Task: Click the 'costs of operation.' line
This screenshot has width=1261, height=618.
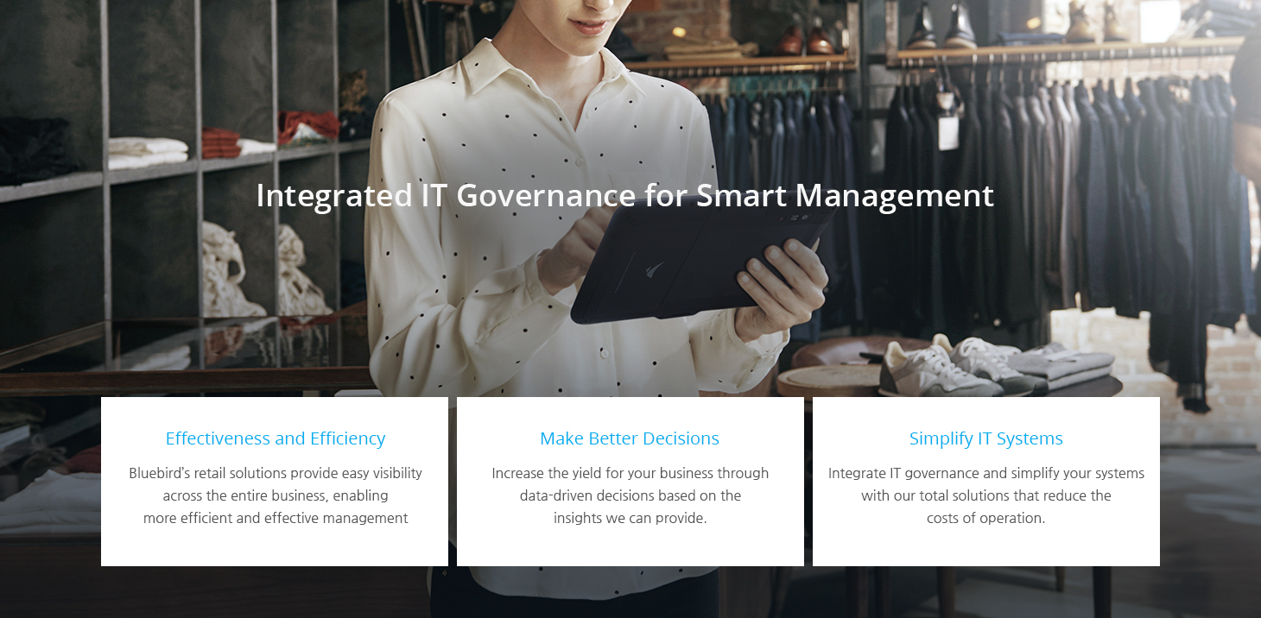Action: [986, 518]
